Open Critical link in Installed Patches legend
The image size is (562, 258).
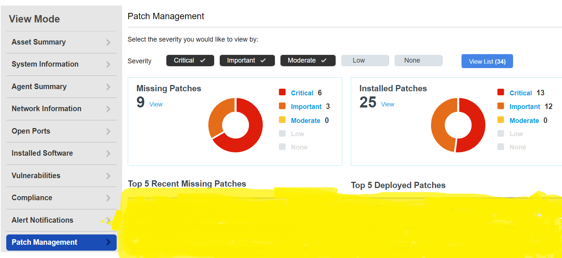click(521, 93)
